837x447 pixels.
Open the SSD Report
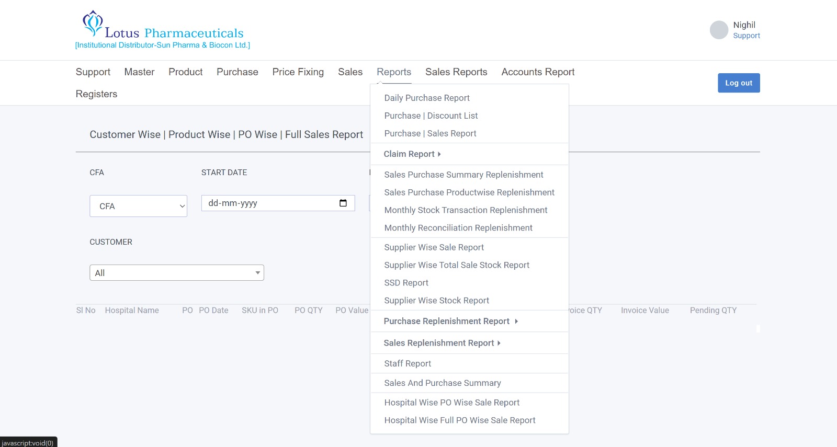(x=406, y=283)
